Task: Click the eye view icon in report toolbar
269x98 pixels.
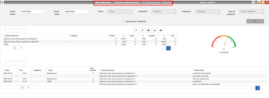Action: tap(136, 30)
